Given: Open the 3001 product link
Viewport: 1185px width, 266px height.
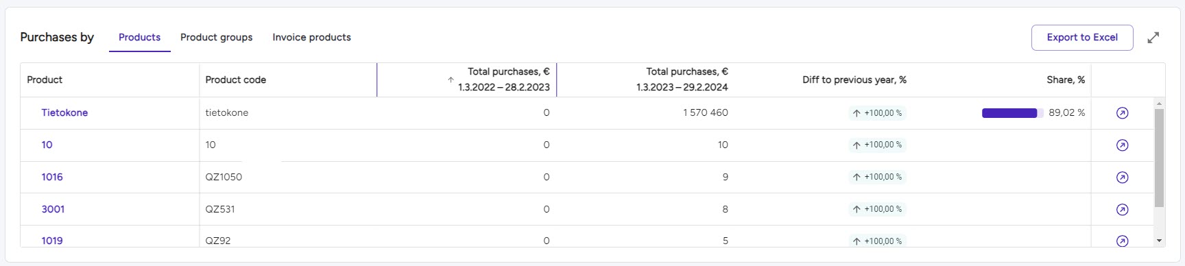Looking at the screenshot, I should [x=53, y=210].
